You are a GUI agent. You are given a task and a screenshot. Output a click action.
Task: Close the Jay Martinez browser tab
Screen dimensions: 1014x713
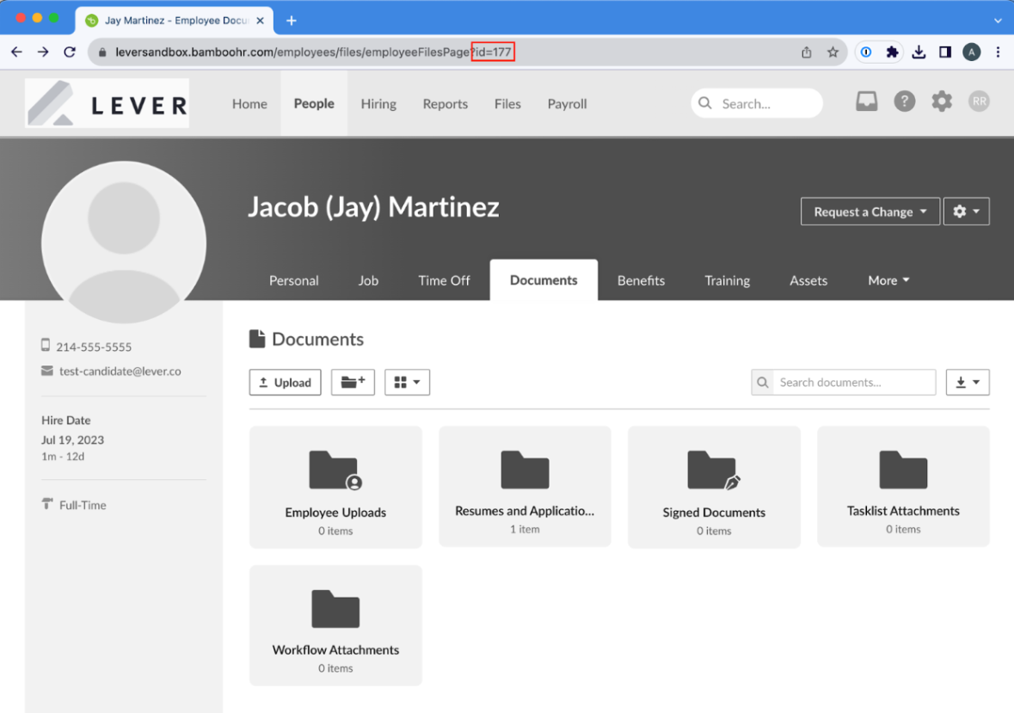click(x=260, y=21)
